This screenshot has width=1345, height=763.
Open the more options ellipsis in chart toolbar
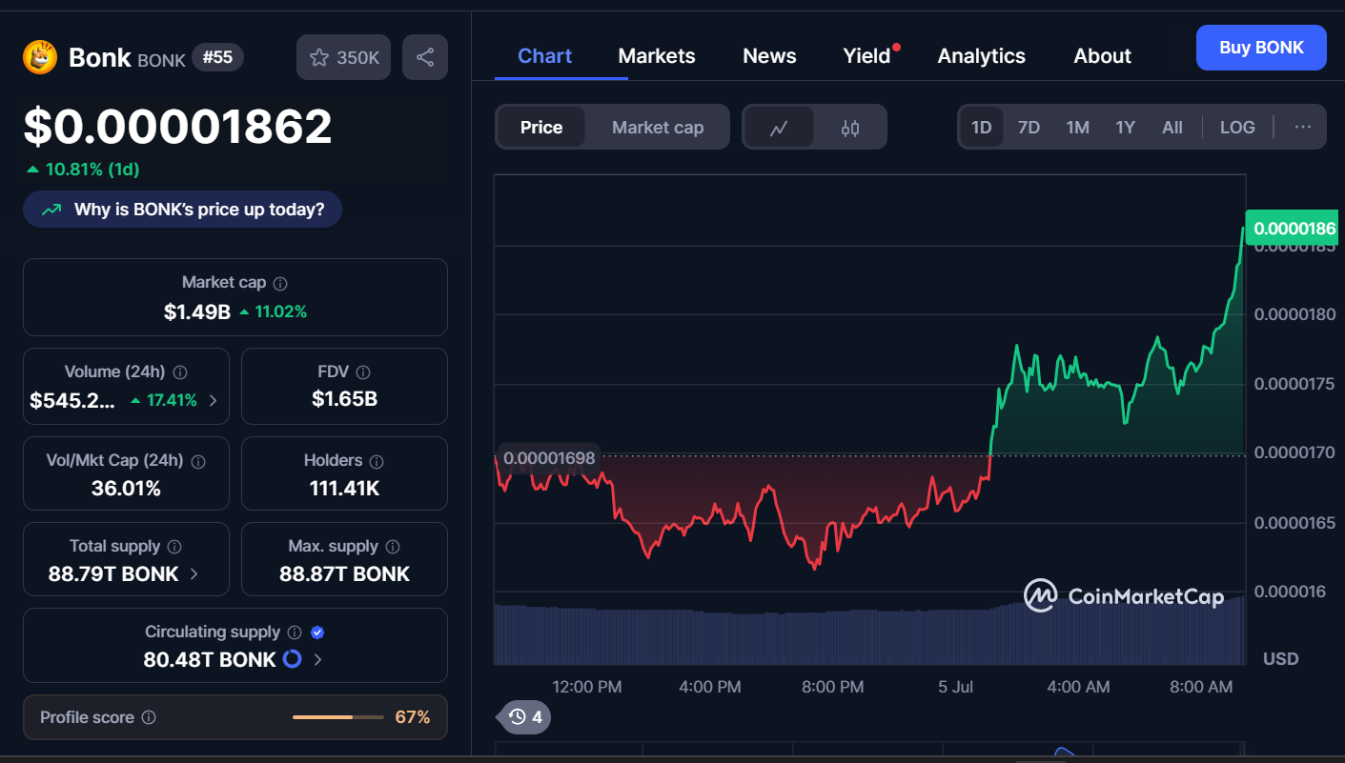pos(1303,128)
